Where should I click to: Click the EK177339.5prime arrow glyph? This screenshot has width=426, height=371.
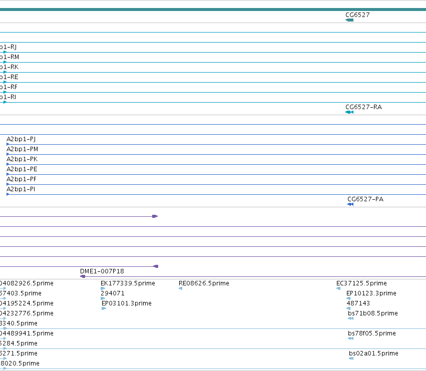pos(103,288)
